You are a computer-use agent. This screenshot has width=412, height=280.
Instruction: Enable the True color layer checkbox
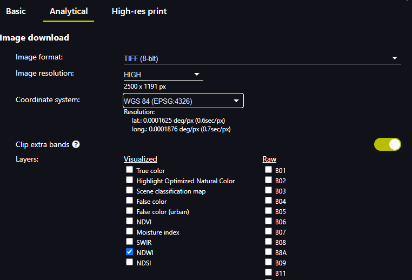129,170
